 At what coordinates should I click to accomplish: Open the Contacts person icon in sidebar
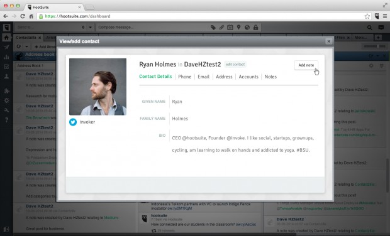6,77
